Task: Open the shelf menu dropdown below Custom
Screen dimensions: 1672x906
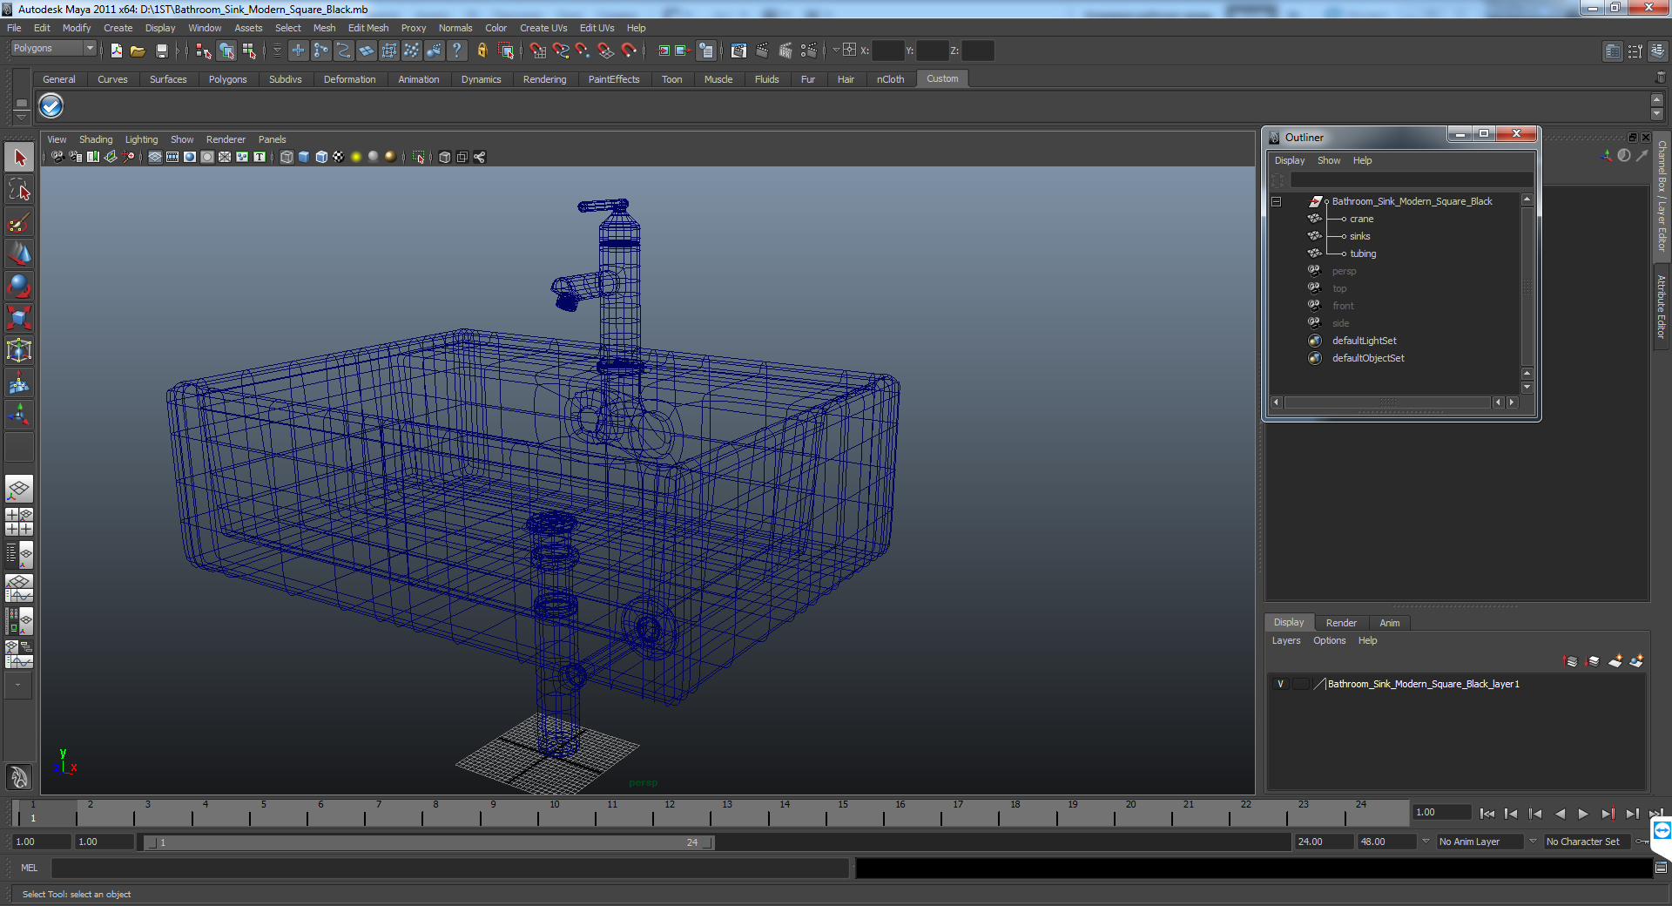Action: tap(22, 117)
